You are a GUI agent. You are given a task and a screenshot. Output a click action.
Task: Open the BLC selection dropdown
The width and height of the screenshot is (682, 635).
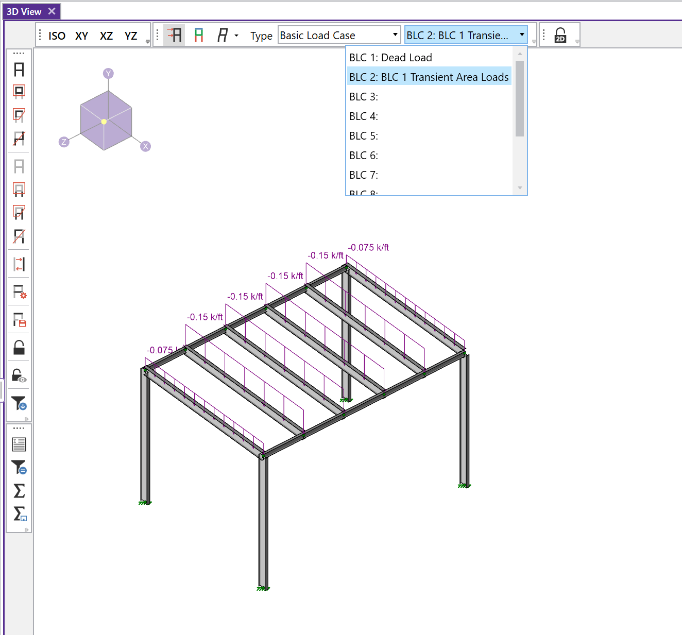(x=522, y=35)
